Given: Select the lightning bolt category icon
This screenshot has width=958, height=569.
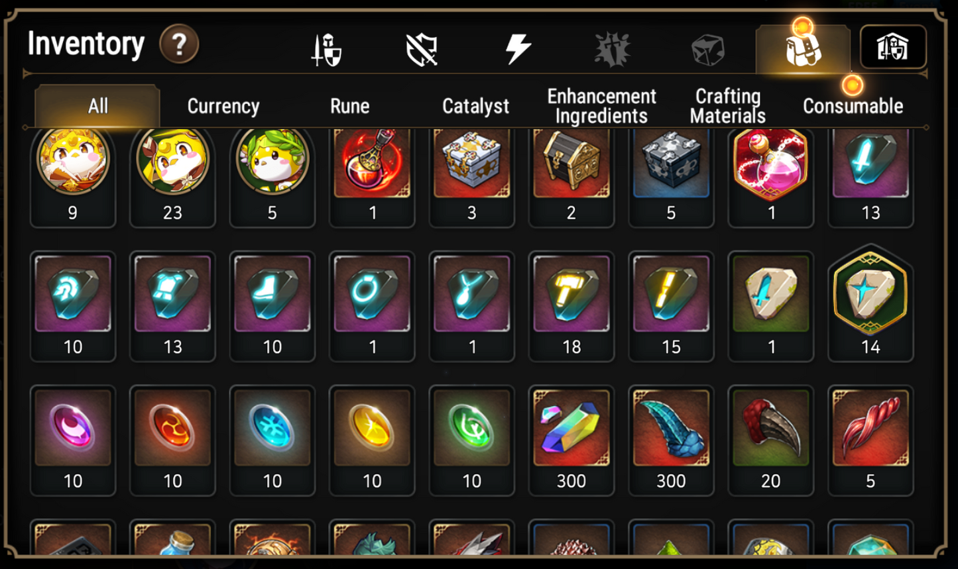Looking at the screenshot, I should tap(518, 49).
